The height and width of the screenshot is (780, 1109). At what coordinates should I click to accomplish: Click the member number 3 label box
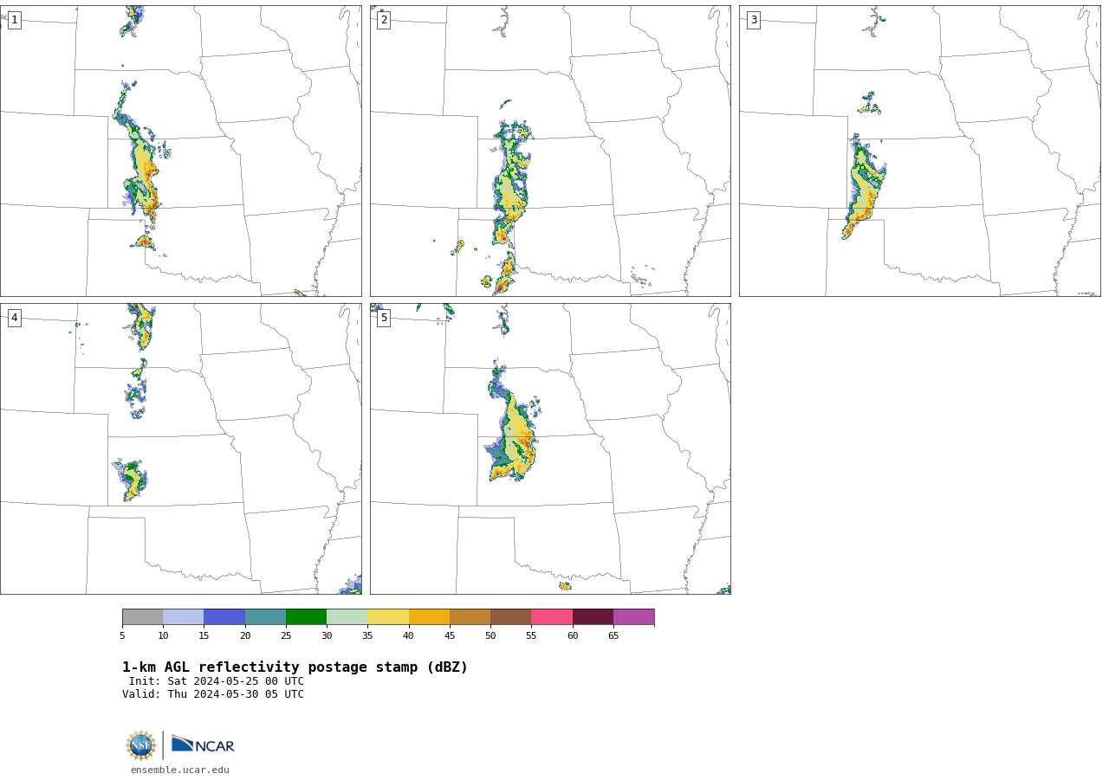(753, 20)
